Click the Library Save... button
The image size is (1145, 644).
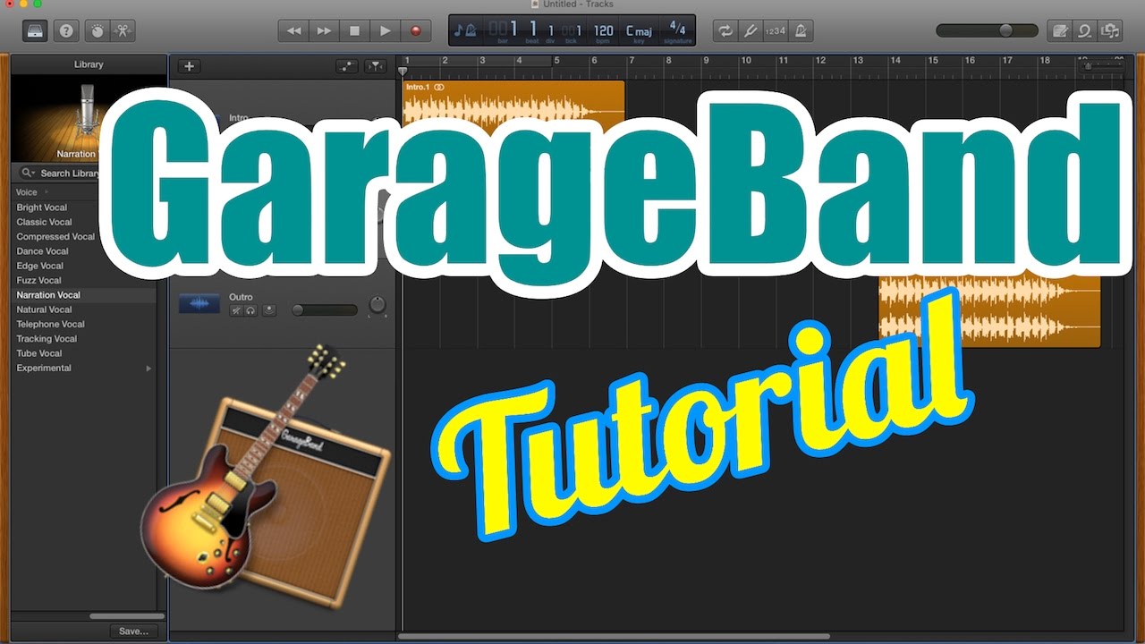(x=133, y=631)
